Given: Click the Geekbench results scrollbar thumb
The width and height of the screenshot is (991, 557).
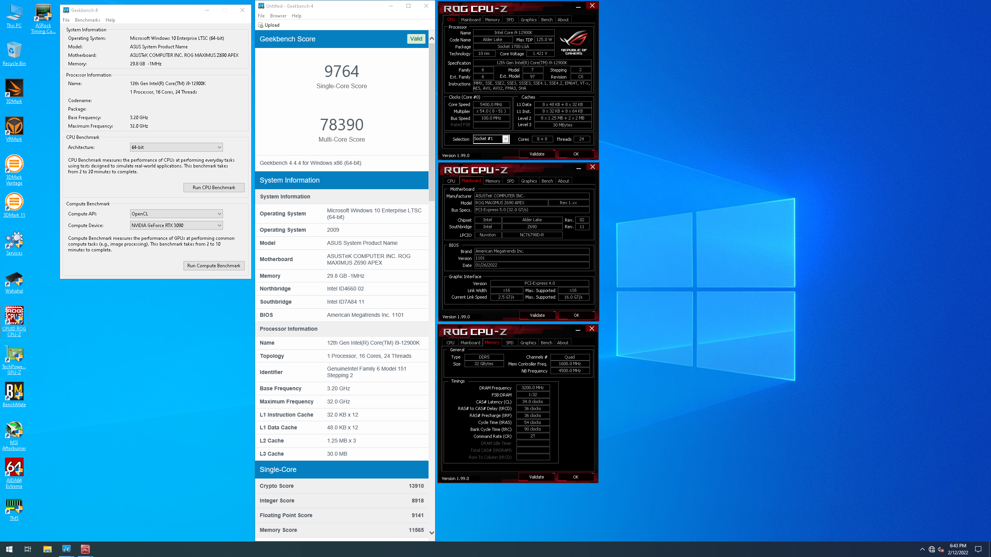Looking at the screenshot, I should pos(432,122).
